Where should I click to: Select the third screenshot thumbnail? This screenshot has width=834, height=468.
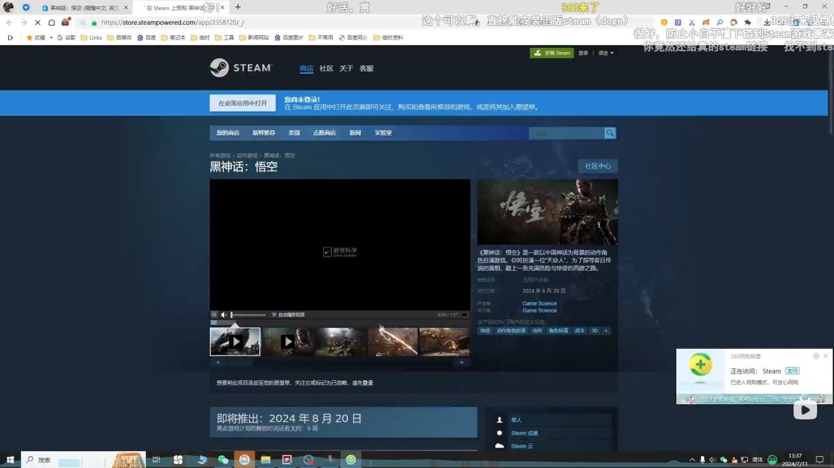coord(341,342)
